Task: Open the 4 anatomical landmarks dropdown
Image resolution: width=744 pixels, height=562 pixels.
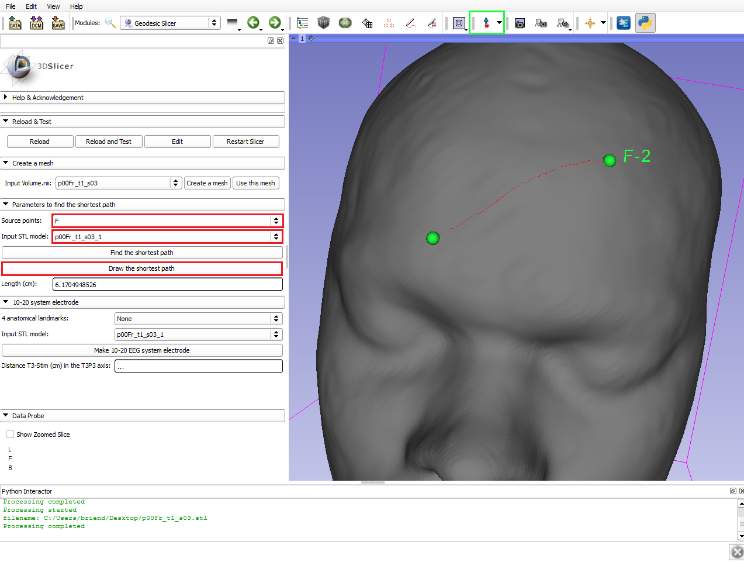Action: point(198,319)
